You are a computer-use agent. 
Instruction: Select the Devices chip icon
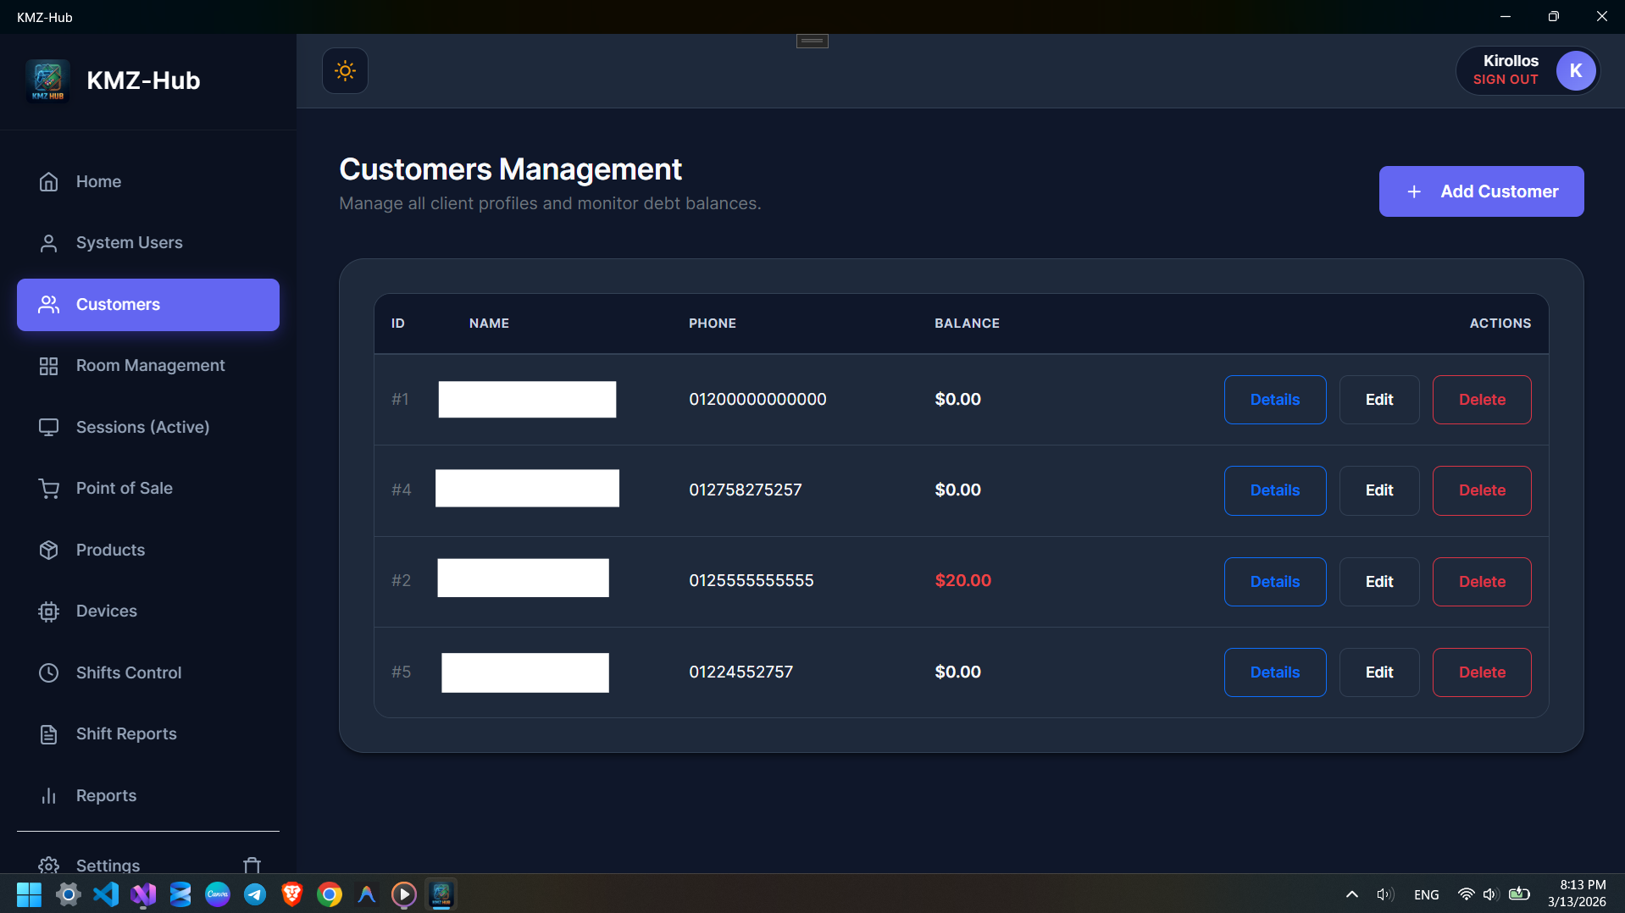click(x=48, y=611)
